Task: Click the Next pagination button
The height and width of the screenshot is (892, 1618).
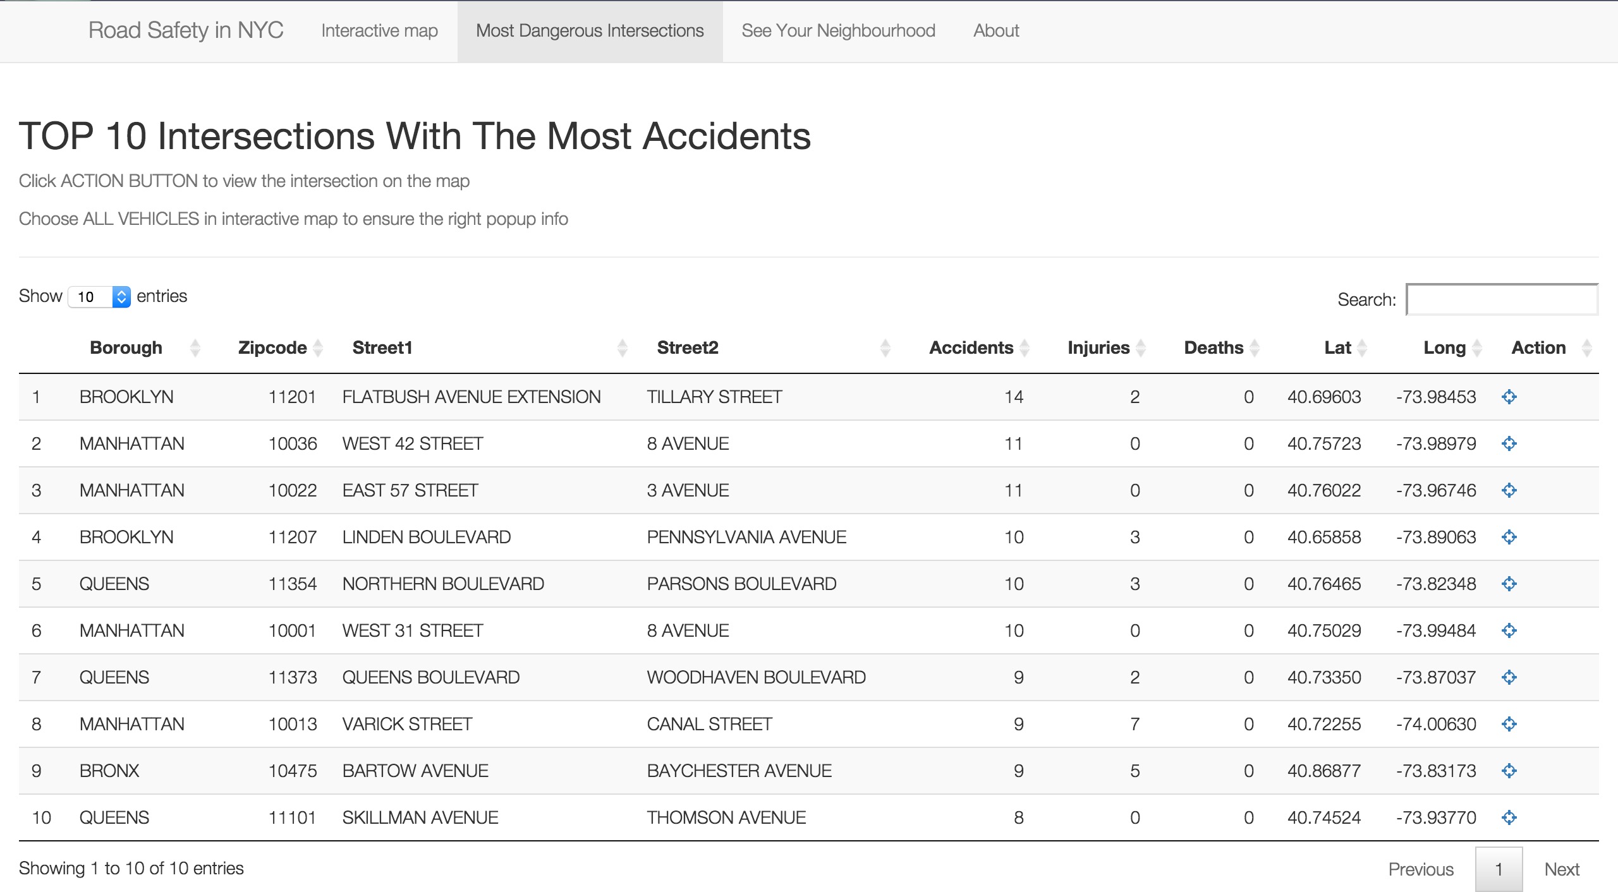Action: pyautogui.click(x=1561, y=869)
